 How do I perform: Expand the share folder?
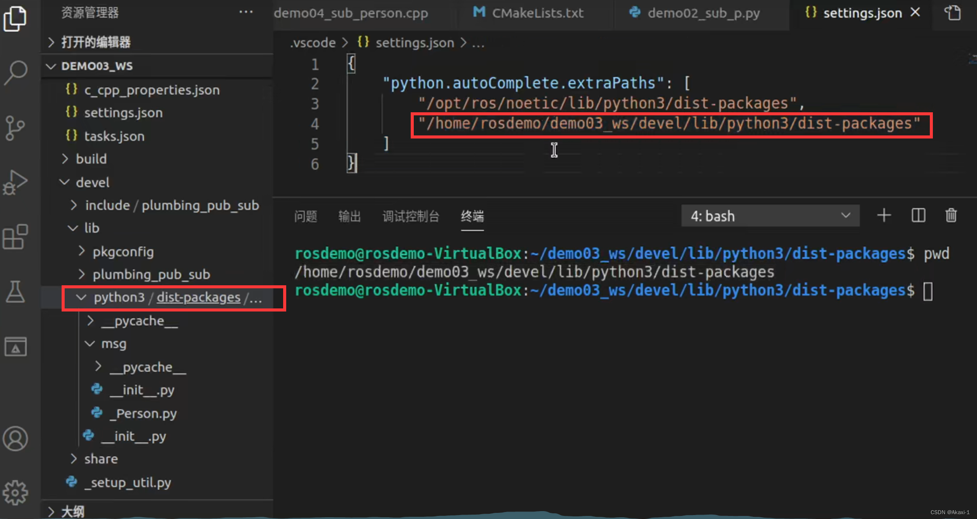pos(100,459)
